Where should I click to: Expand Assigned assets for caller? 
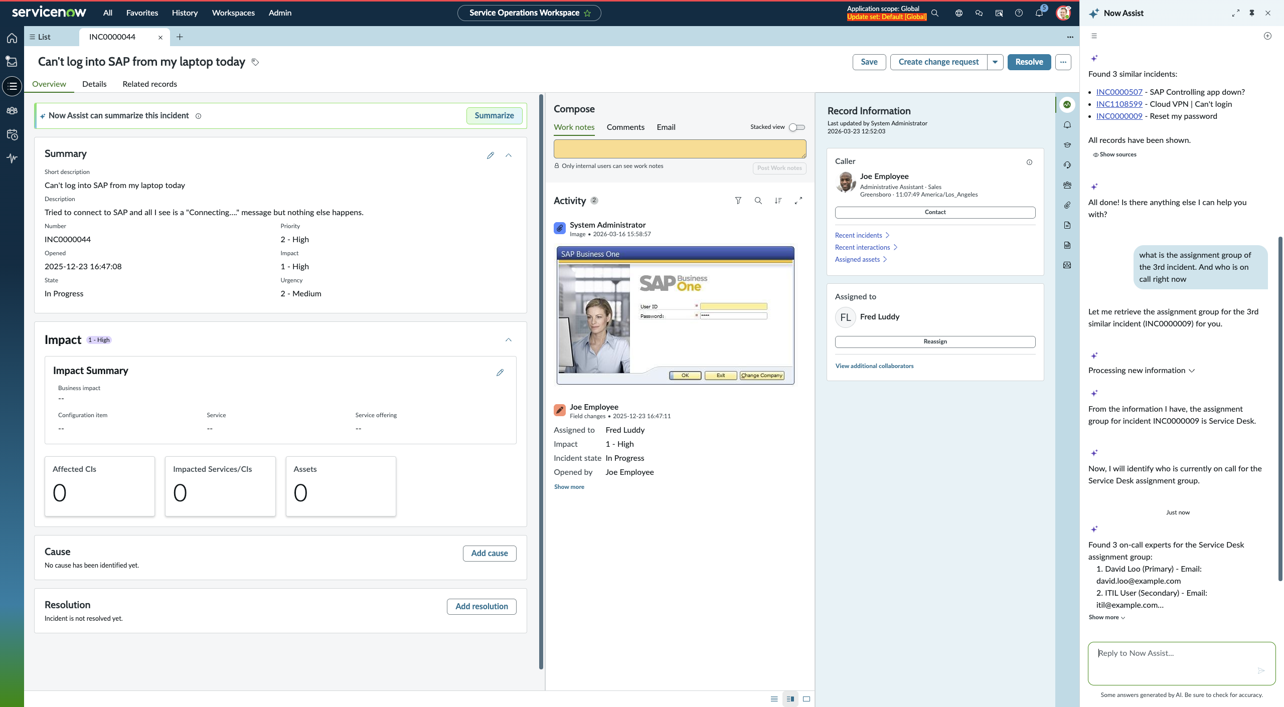[x=861, y=259]
